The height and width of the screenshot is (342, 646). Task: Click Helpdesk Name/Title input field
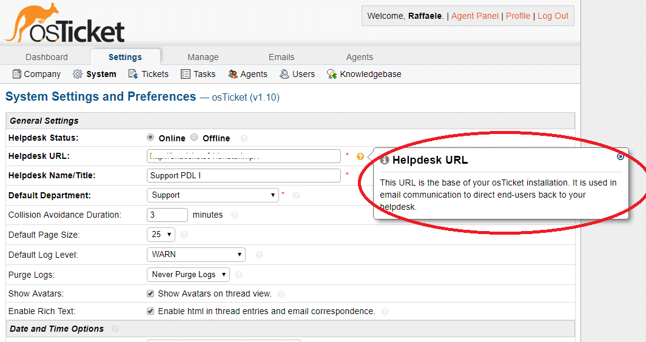(243, 175)
